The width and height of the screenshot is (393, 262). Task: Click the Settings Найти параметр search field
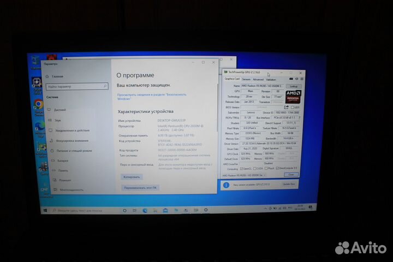pos(77,86)
